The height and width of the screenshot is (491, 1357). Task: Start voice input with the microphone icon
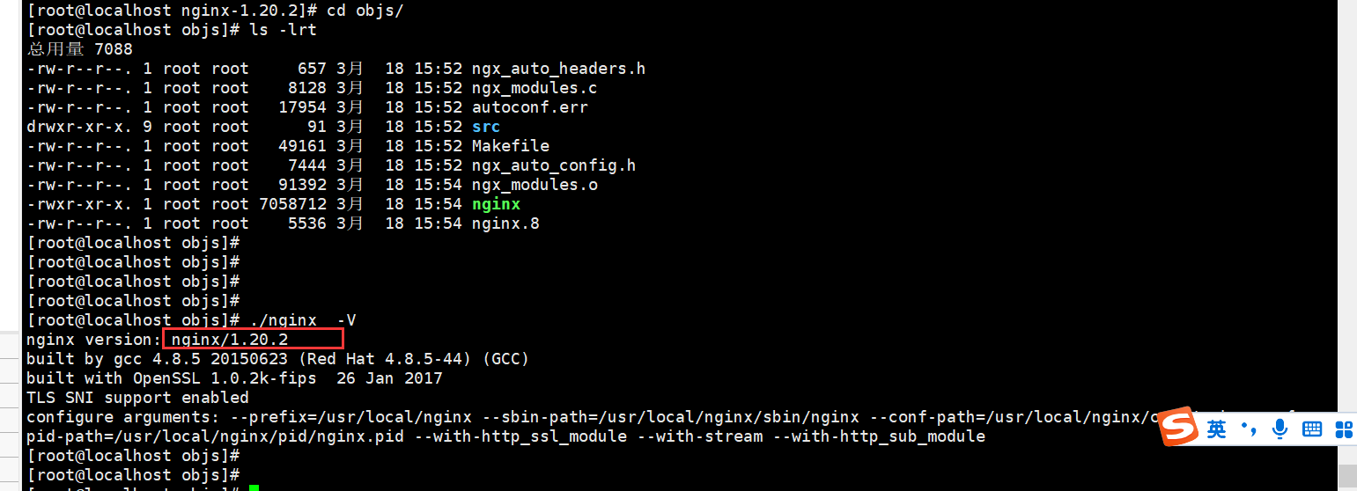click(x=1280, y=429)
